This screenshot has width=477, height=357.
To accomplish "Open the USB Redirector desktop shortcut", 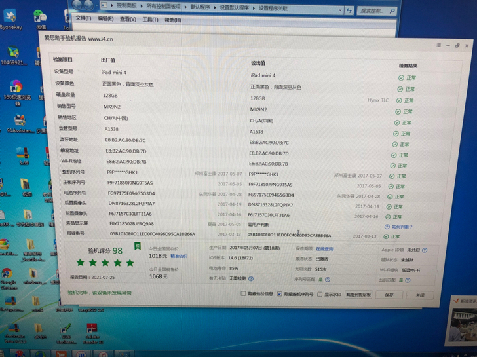I will [x=66, y=333].
